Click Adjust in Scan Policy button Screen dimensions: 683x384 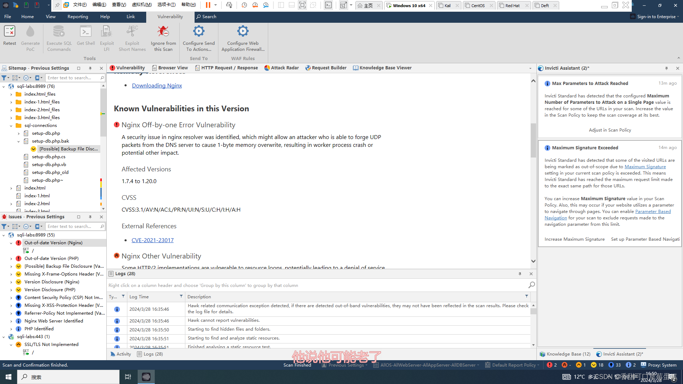pos(610,130)
